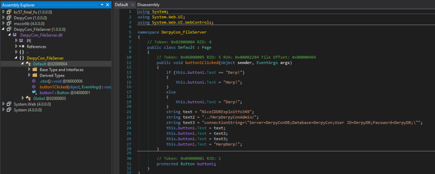The height and width of the screenshot is (174, 435).
Task: Close the Assembly Explorer panel
Action: tap(108, 5)
